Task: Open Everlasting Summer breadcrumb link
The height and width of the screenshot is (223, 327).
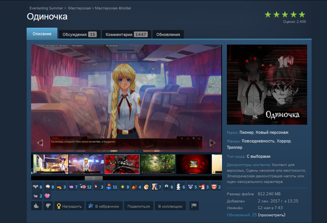Action: tap(46, 8)
